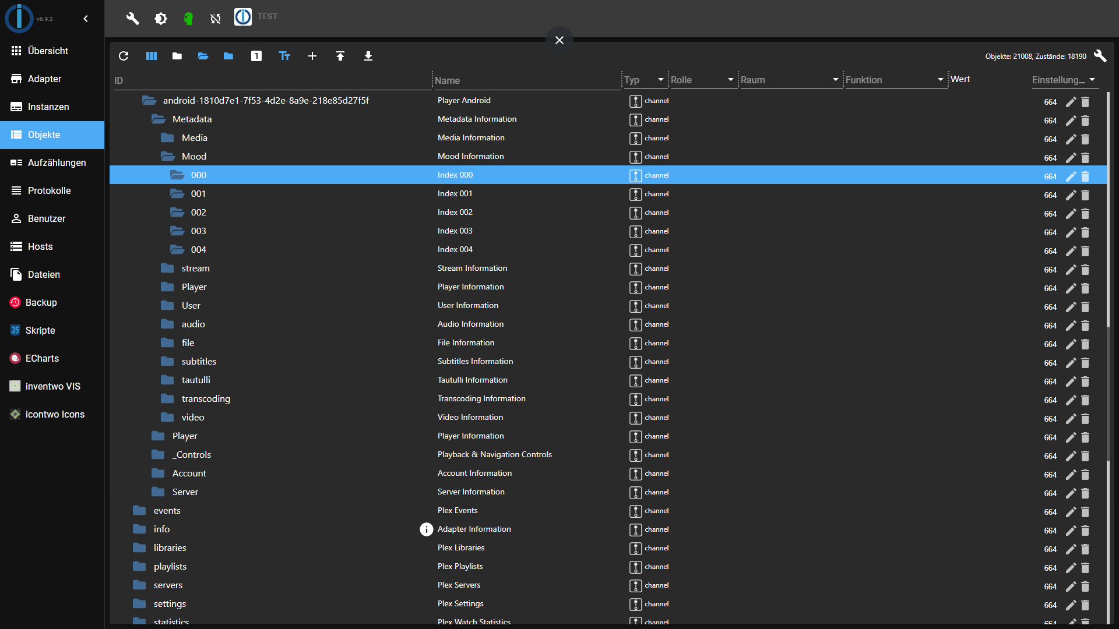Image resolution: width=1119 pixels, height=629 pixels.
Task: Select the Tautulli Information row
Action: 608,380
